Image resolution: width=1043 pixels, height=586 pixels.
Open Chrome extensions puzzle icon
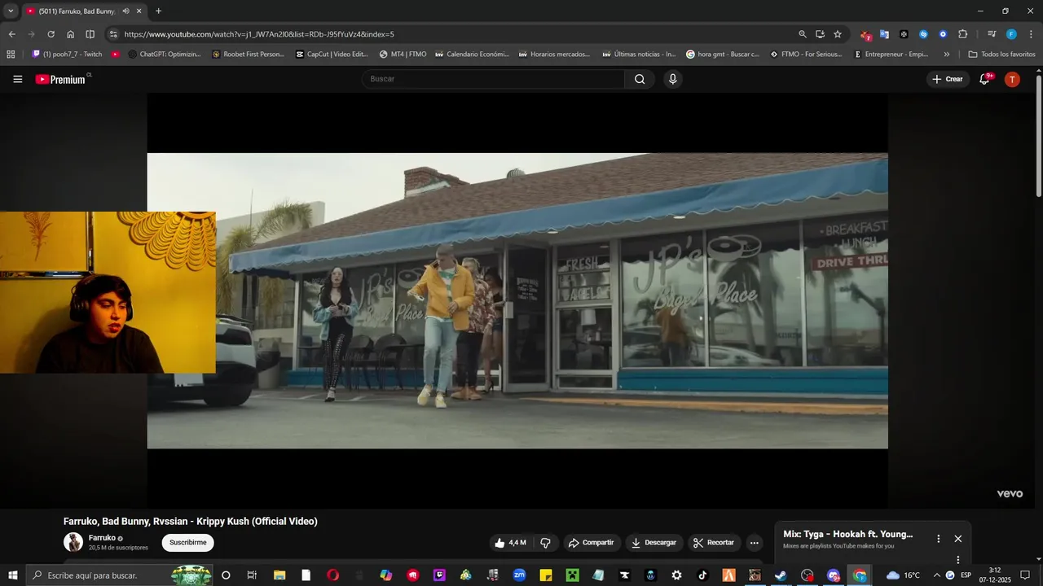962,34
